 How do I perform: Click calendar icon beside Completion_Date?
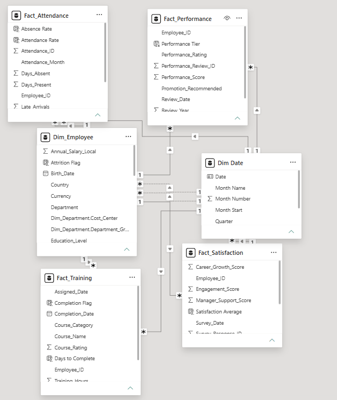pos(49,314)
